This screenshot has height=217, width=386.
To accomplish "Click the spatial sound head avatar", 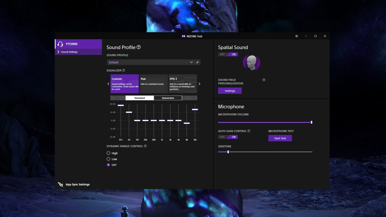I will click(x=251, y=63).
